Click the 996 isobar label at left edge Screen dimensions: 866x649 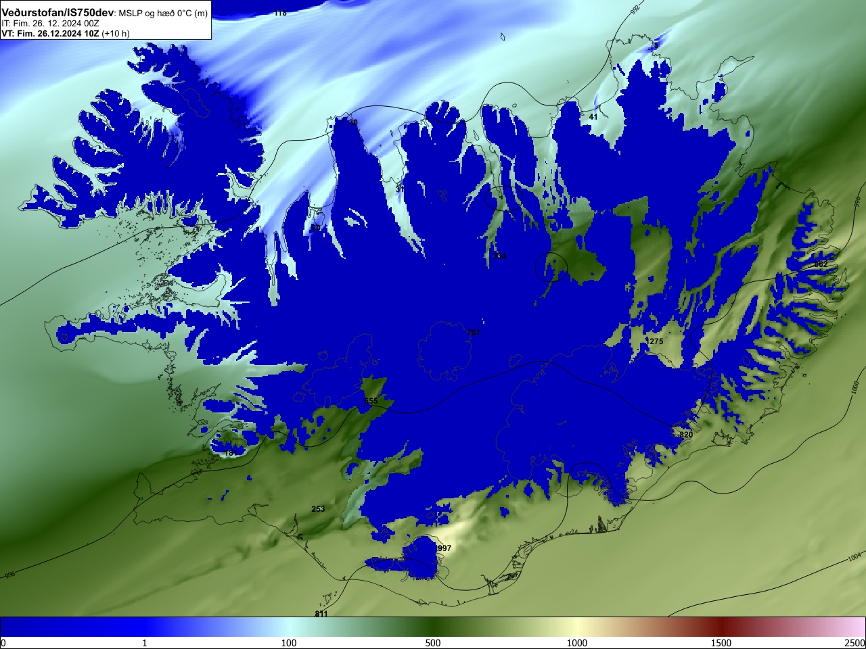pos(9,575)
